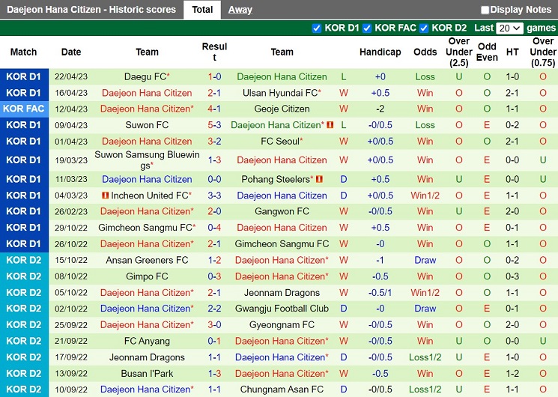
Task: Click 'Daejeon Hana Citizen - Historic scores' title
Action: click(x=91, y=10)
